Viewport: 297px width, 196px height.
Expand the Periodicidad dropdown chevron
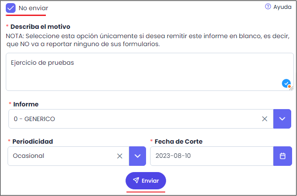click(x=138, y=156)
